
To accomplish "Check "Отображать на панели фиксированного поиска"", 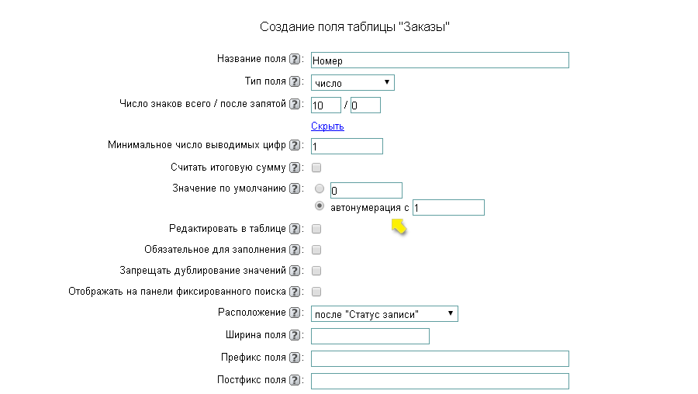I will tap(316, 292).
